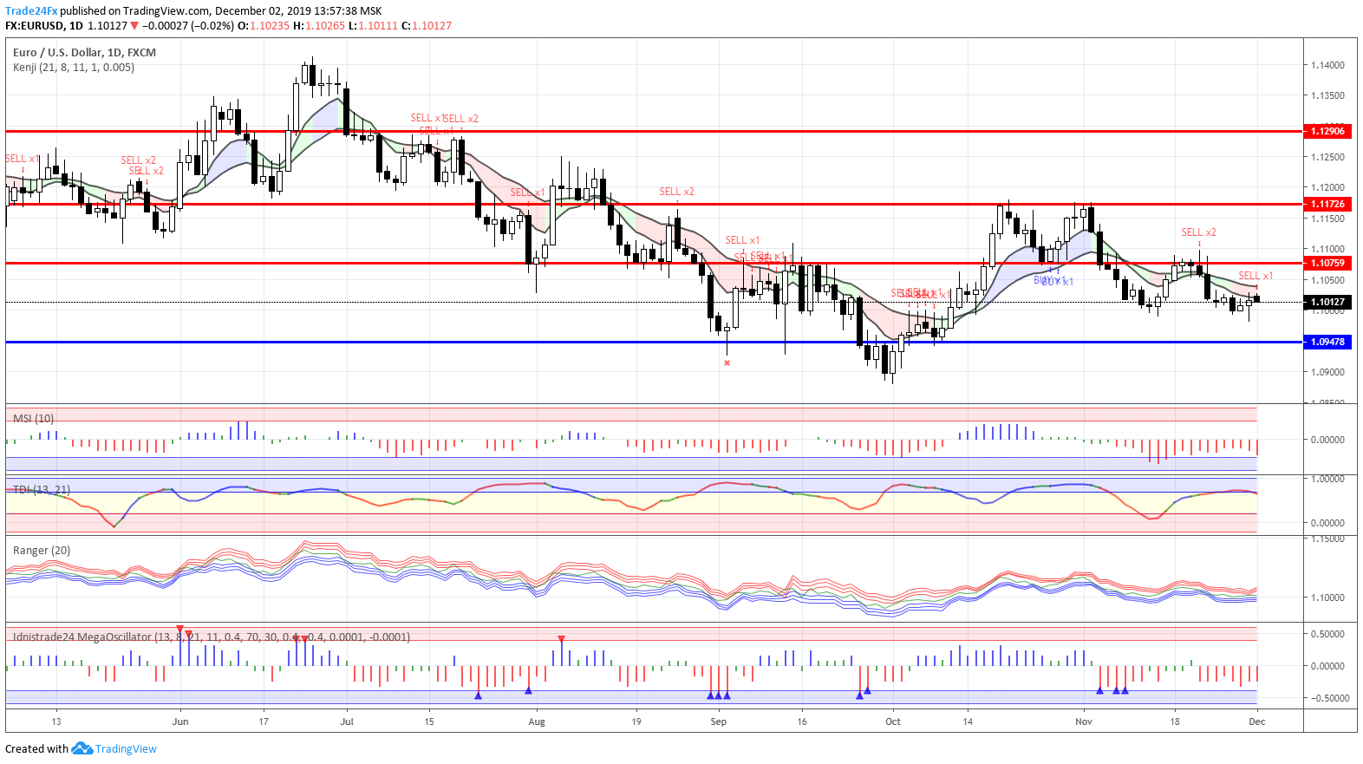Screen dimensions: 1363x764
Task: Click the Sep date on time axis
Action: [x=719, y=722]
